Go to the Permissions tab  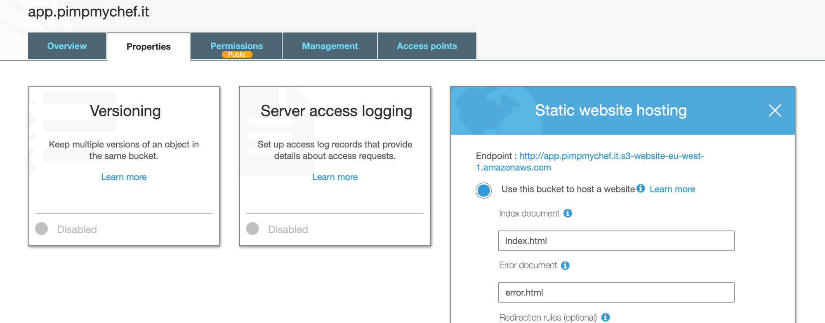(236, 46)
